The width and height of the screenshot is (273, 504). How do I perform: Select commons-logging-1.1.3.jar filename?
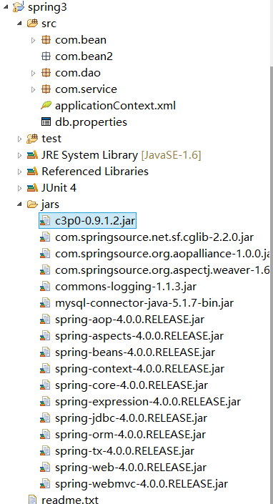pos(126,287)
